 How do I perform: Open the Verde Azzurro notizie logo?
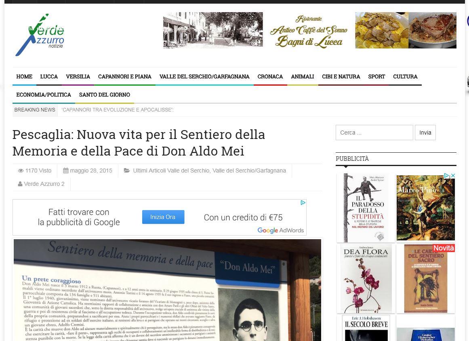tap(40, 35)
